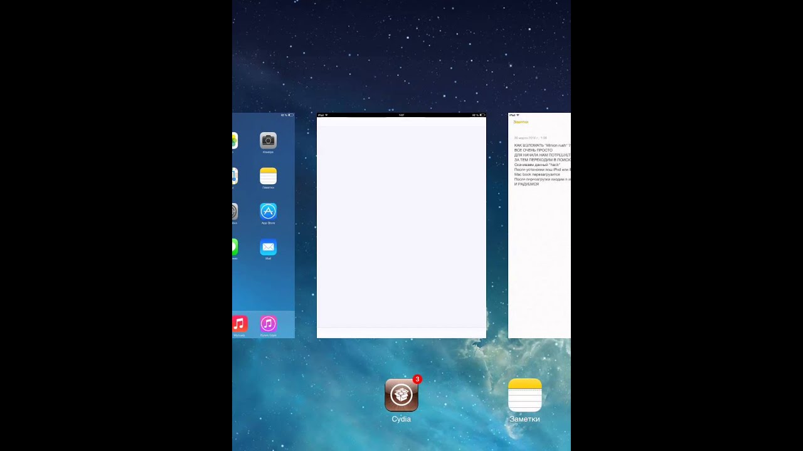Click the 'Mail' label on home screen card
Viewport: 803px width, 451px height.
268,258
